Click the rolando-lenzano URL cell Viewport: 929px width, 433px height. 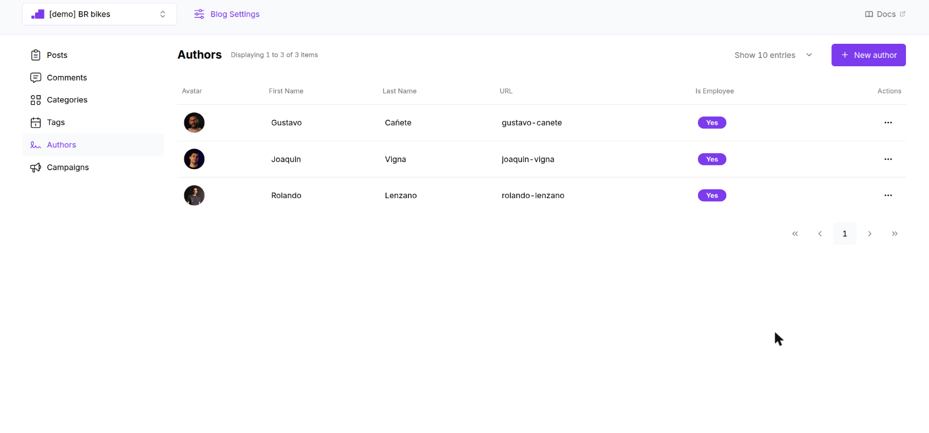tap(533, 195)
